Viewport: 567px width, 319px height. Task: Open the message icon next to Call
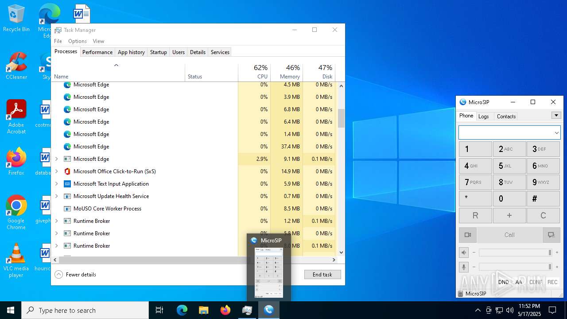click(551, 235)
